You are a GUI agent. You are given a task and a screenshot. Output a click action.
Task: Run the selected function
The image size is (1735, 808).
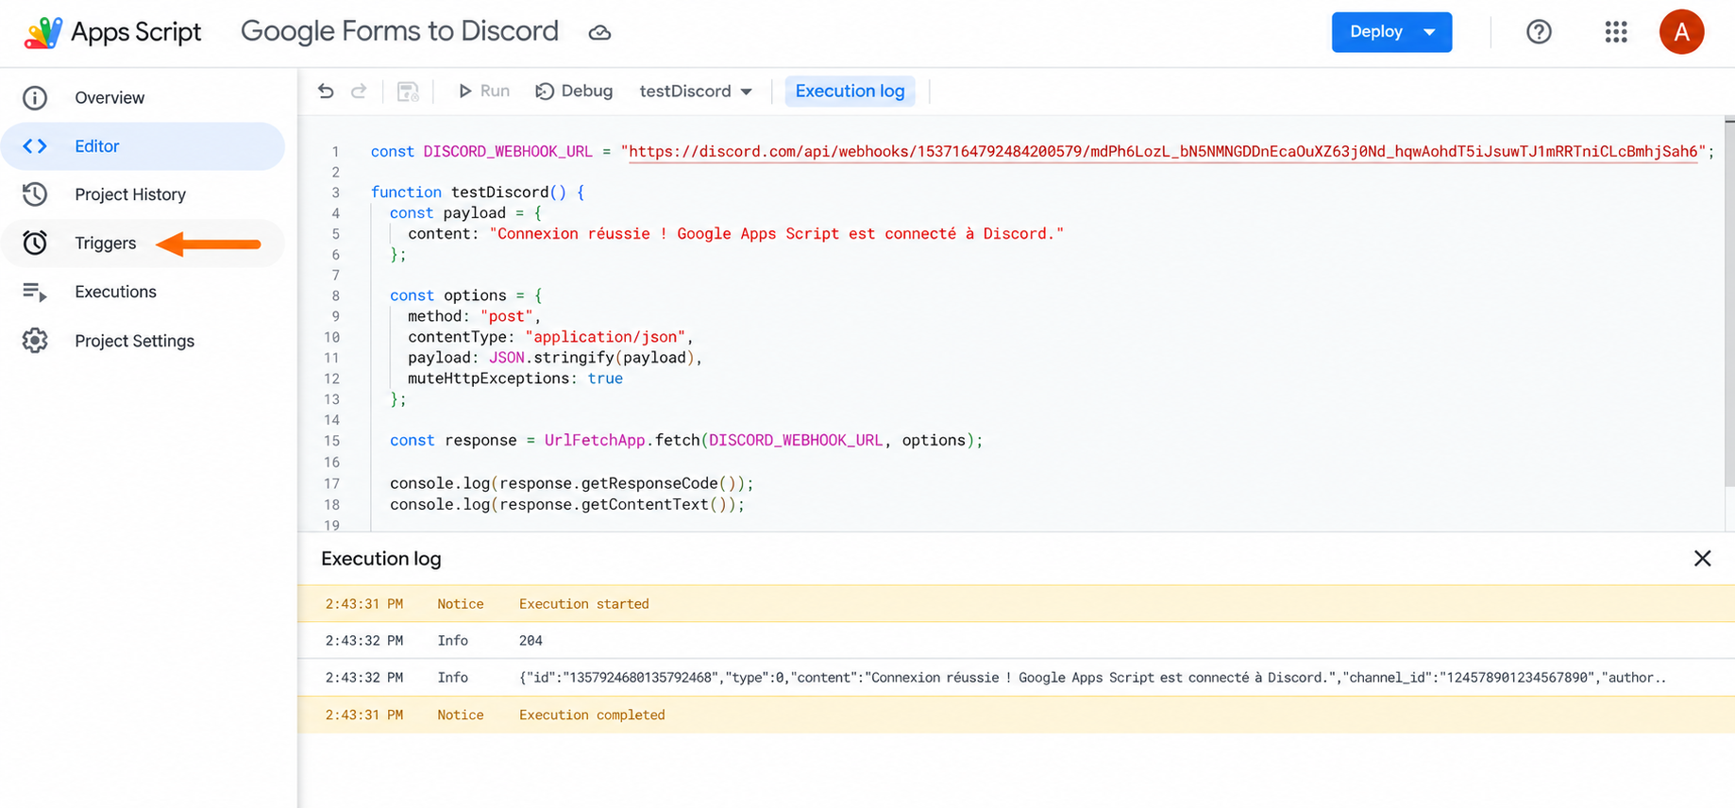point(483,92)
